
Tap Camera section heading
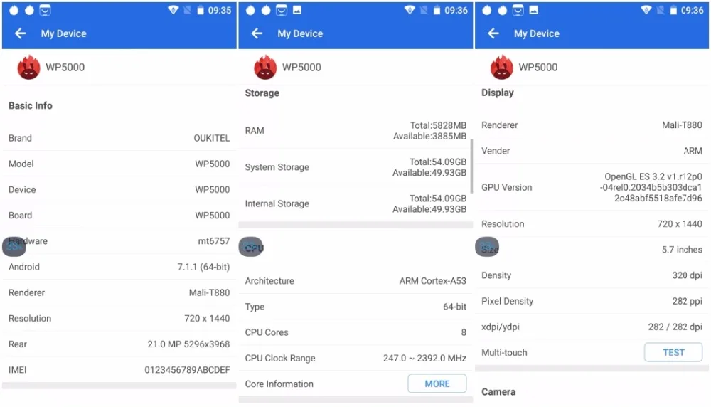498,391
